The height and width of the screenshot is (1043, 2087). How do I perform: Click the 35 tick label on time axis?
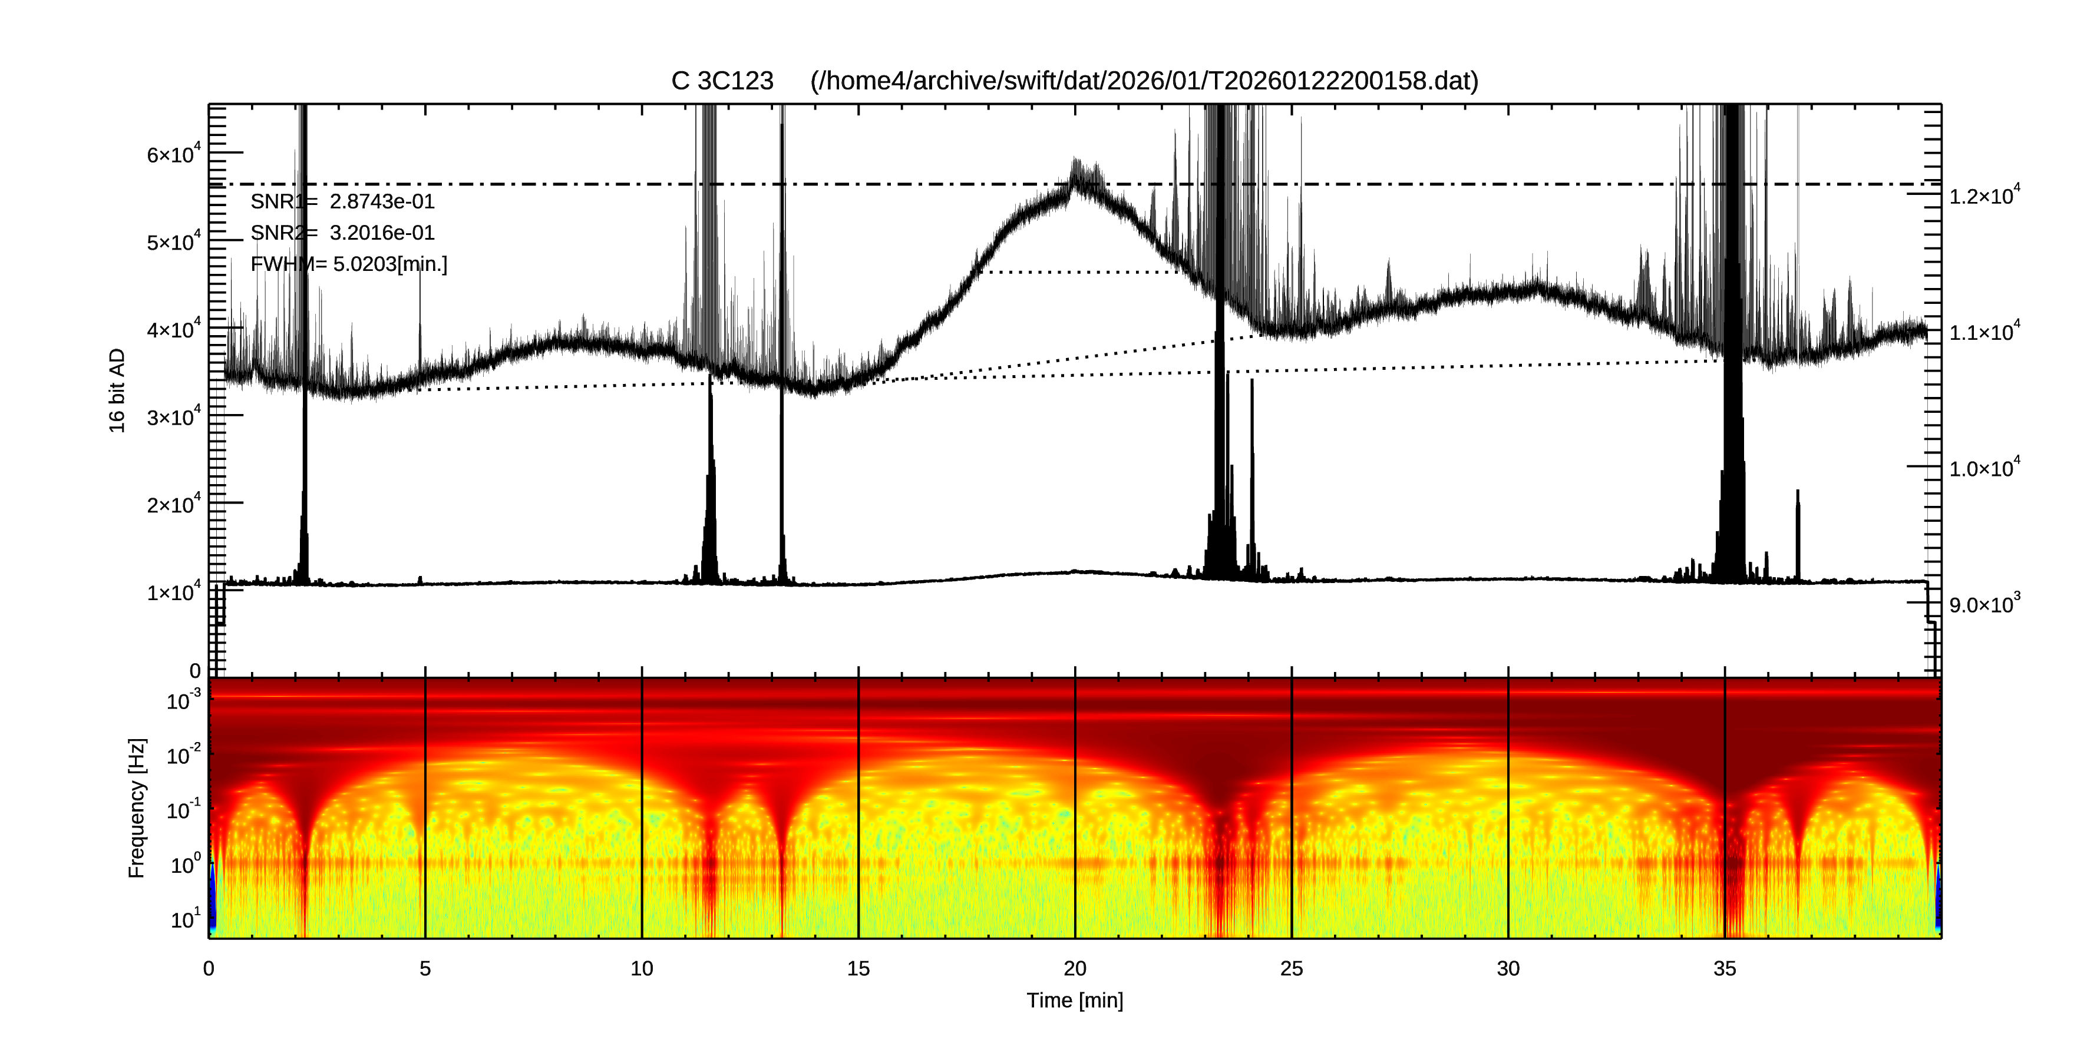coord(1724,968)
